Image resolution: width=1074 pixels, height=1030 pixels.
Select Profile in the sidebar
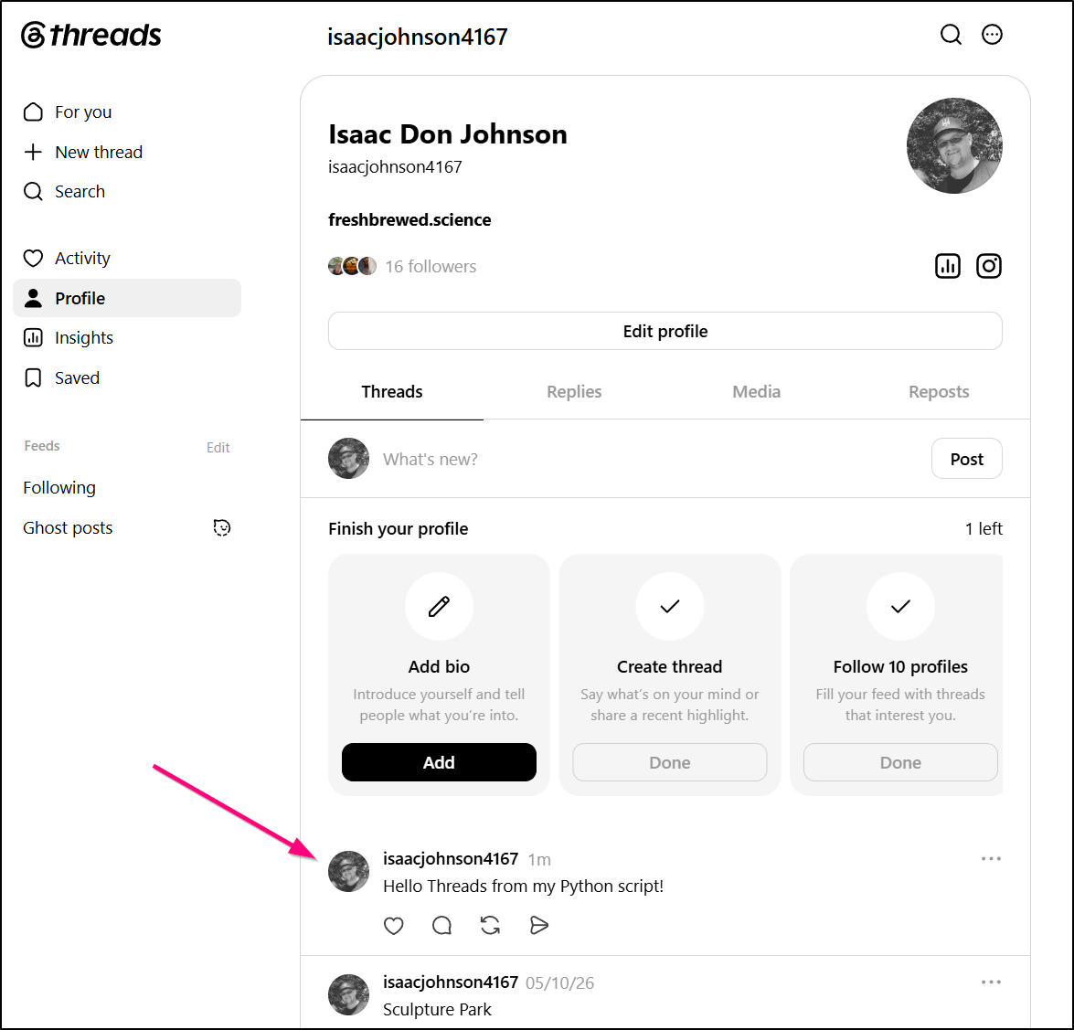pos(127,298)
